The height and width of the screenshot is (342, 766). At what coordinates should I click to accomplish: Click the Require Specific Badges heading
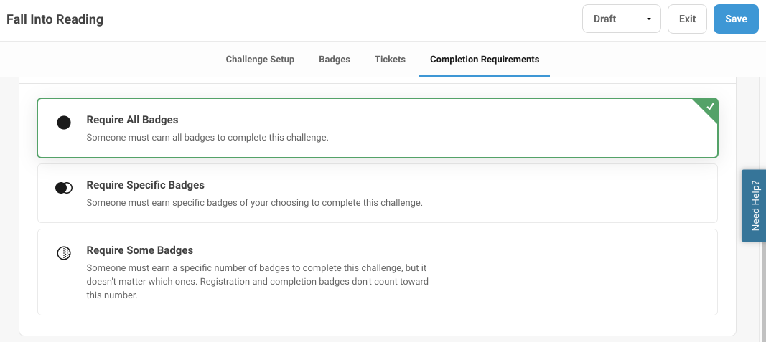click(146, 186)
